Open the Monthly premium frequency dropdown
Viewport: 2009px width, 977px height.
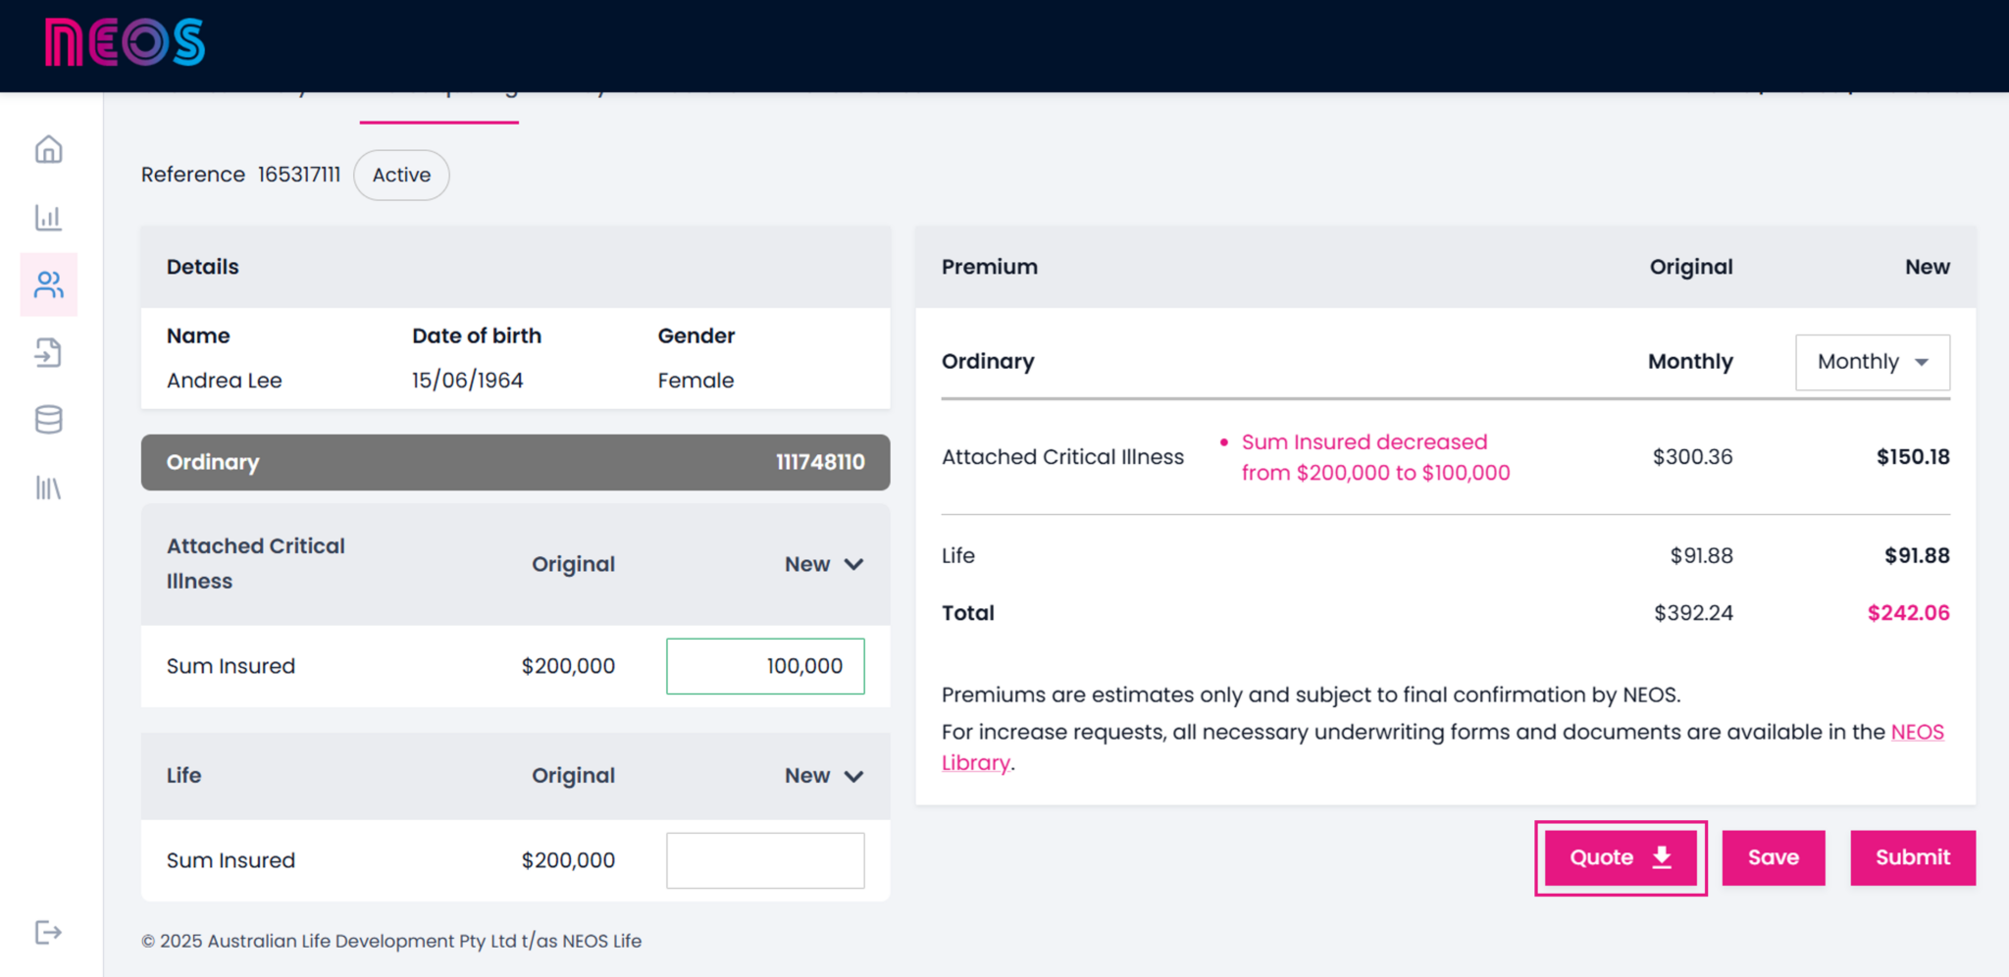[x=1872, y=361]
